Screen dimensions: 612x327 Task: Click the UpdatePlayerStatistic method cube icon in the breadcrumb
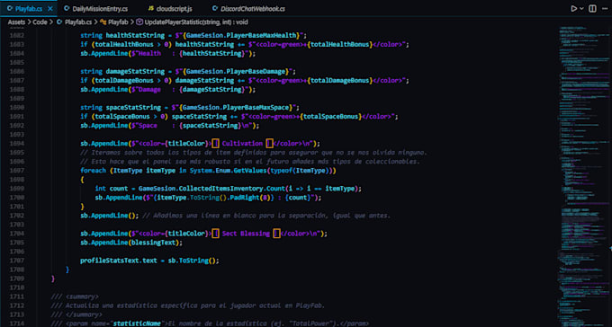140,22
